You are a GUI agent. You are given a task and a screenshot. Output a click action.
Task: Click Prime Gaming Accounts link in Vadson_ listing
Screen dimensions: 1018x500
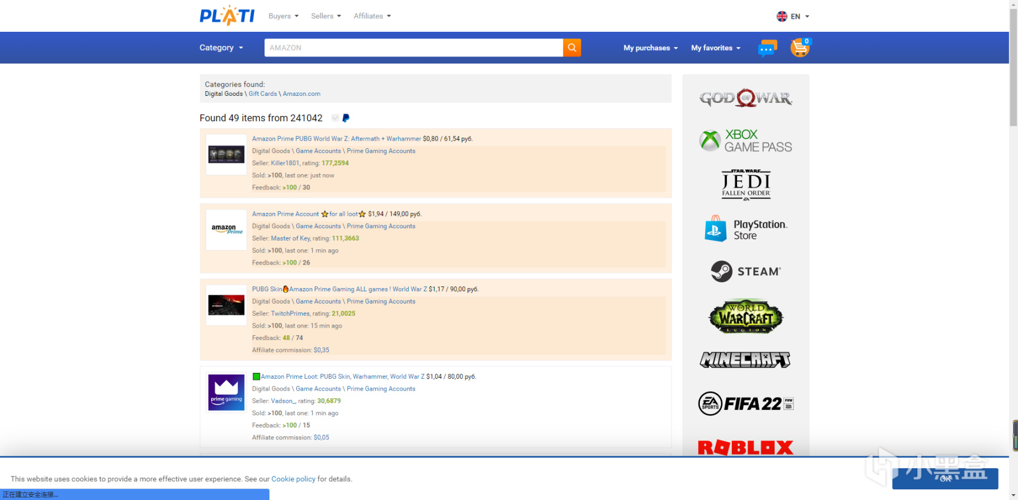(x=381, y=389)
